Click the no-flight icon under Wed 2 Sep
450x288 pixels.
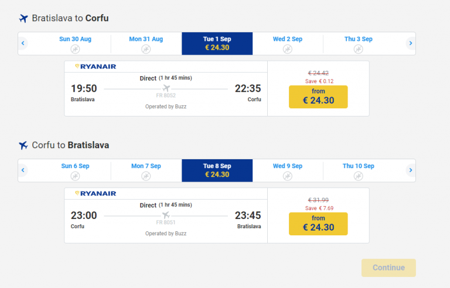287,49
